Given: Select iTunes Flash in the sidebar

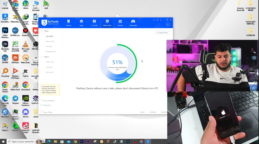Looking at the screenshot, I should (50, 41).
